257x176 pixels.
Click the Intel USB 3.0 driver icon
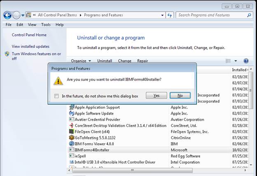pyautogui.click(x=72, y=162)
